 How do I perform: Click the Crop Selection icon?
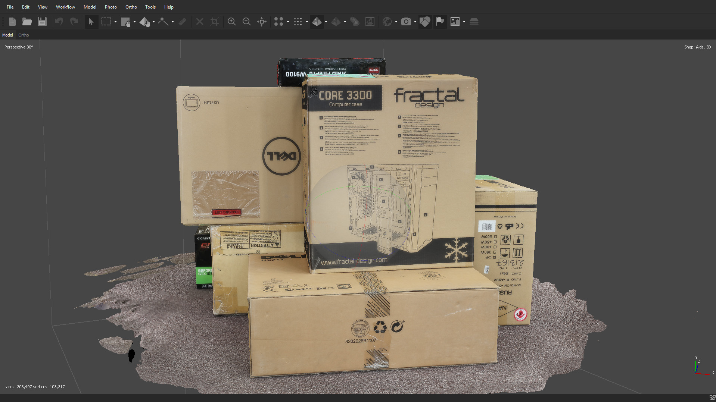point(215,22)
